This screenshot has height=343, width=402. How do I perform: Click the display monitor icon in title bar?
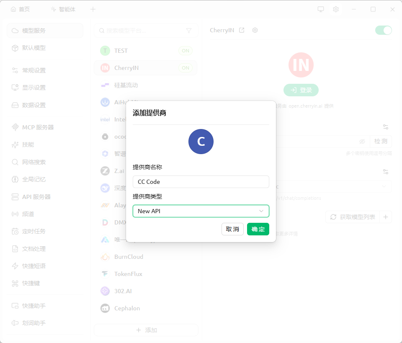click(x=321, y=9)
